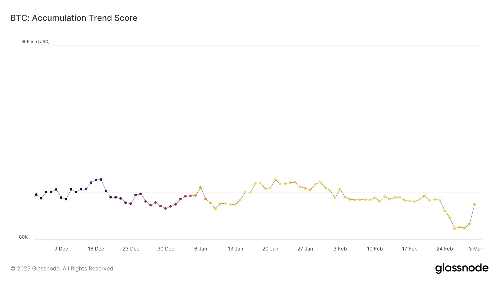The image size is (499, 281).
Task: Click the 23 Dec date tick label
Action: click(131, 249)
